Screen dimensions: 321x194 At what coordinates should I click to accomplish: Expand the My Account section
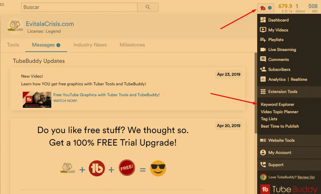pyautogui.click(x=289, y=152)
